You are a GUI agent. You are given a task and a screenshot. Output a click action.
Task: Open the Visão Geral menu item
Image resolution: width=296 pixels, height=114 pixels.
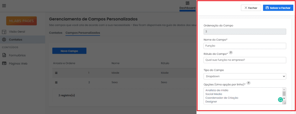(x=17, y=32)
